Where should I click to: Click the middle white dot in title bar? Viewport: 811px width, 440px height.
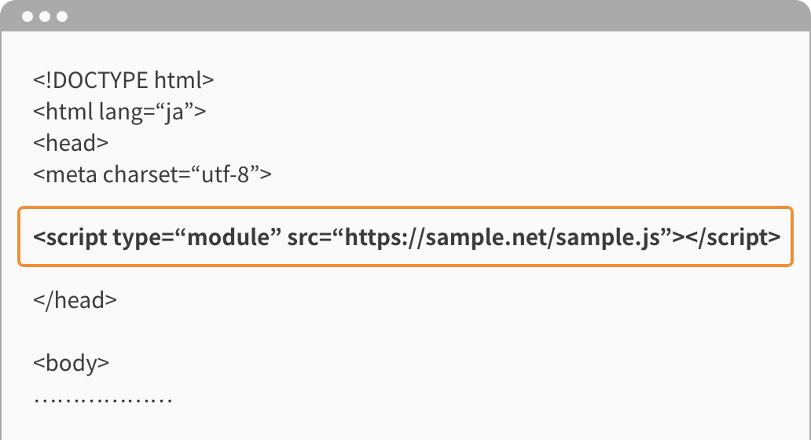(45, 16)
